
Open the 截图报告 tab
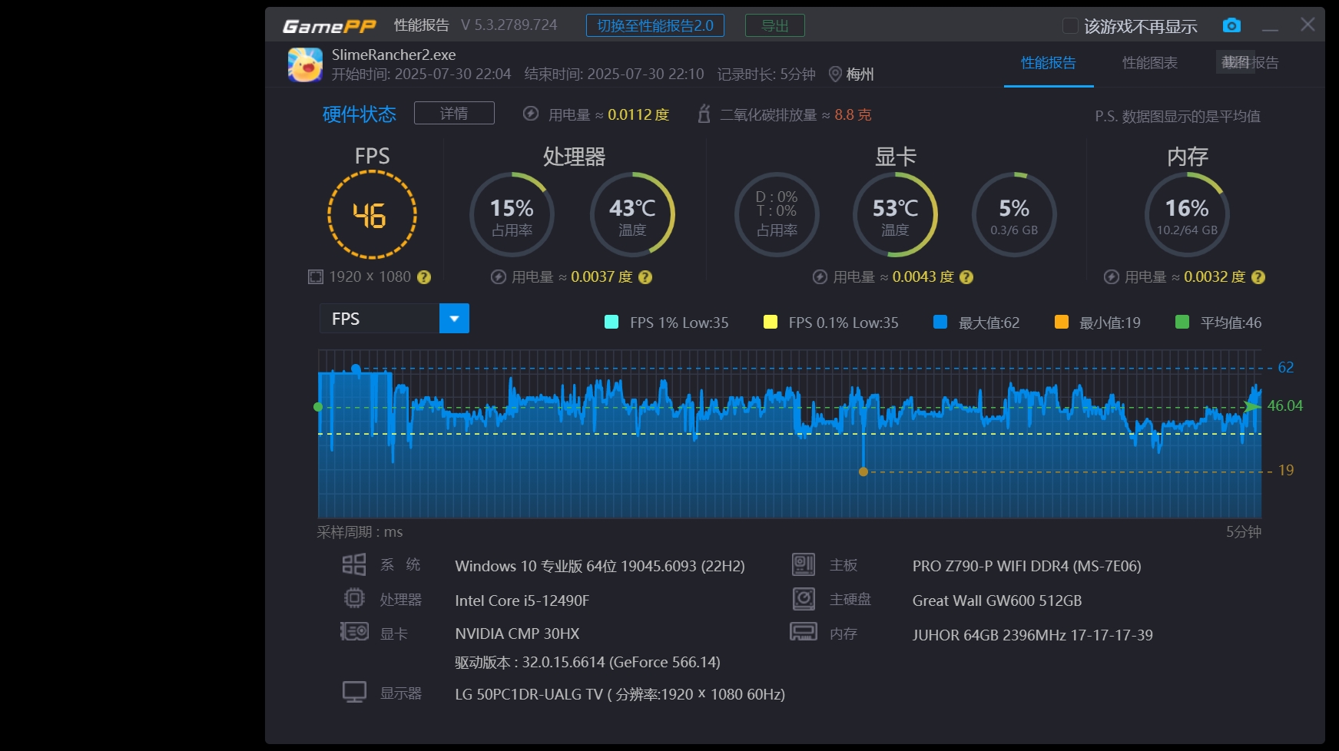click(x=1250, y=63)
